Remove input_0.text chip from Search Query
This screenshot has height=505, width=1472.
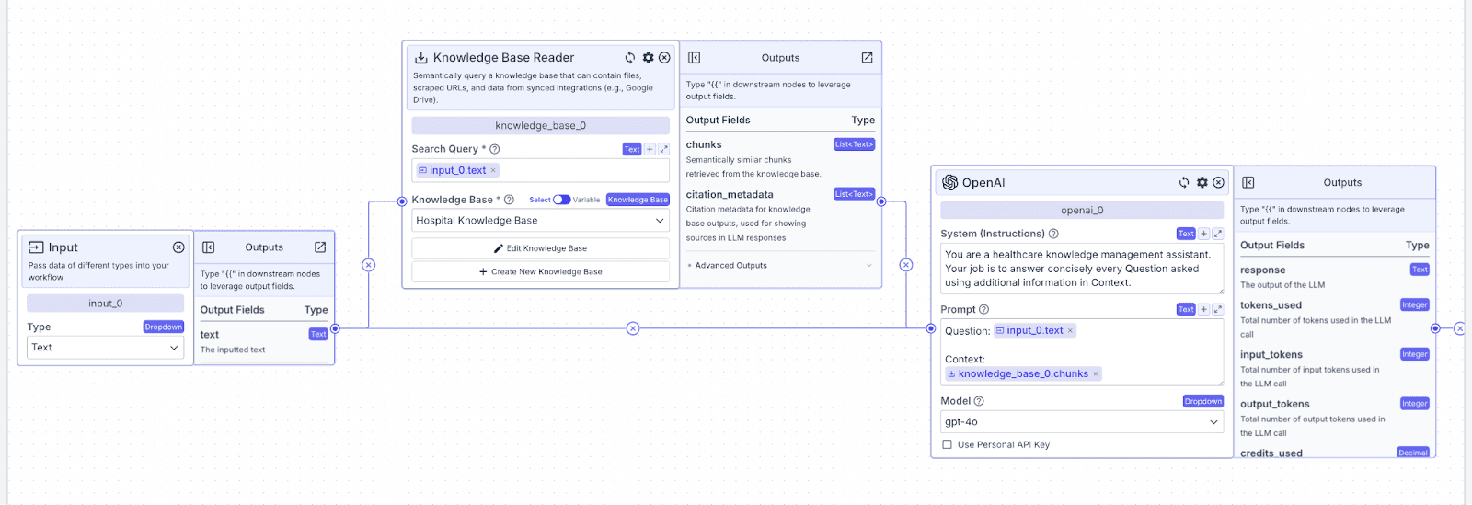[493, 170]
